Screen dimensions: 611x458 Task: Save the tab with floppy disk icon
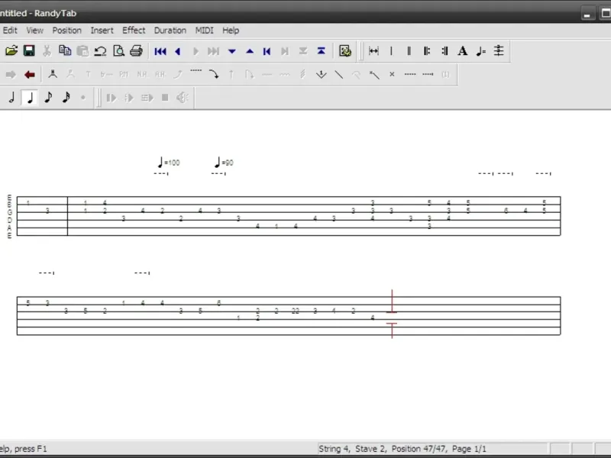(29, 50)
